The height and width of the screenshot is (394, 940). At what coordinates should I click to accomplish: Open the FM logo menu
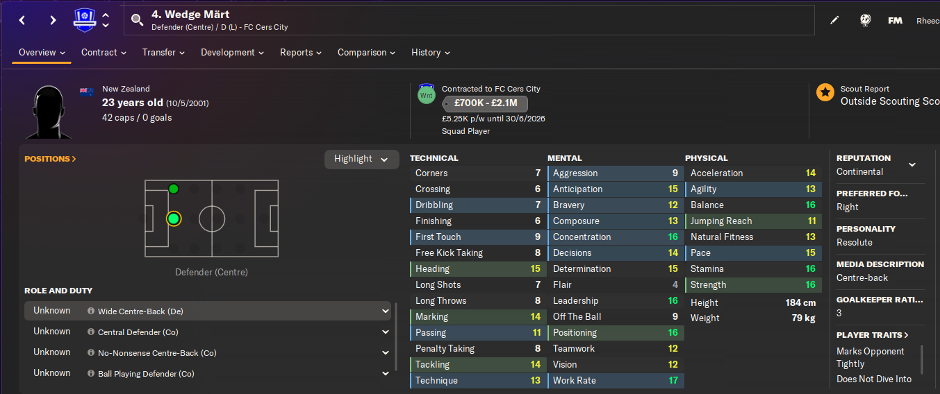pyautogui.click(x=895, y=20)
